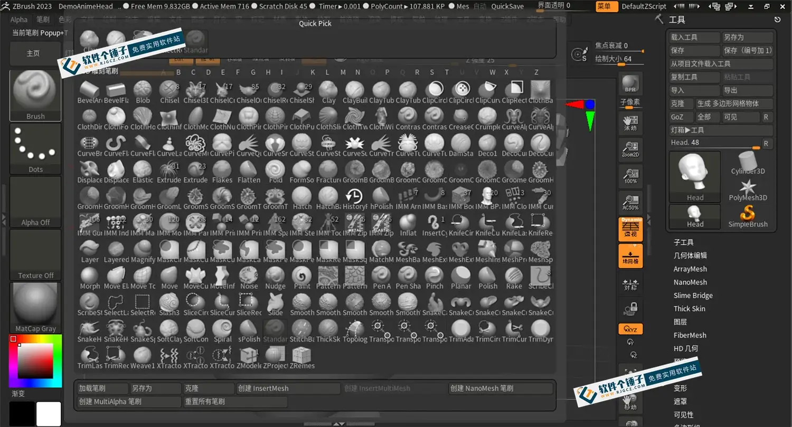
Task: Pick the ZRemesherGuides brush
Action: tap(302, 358)
